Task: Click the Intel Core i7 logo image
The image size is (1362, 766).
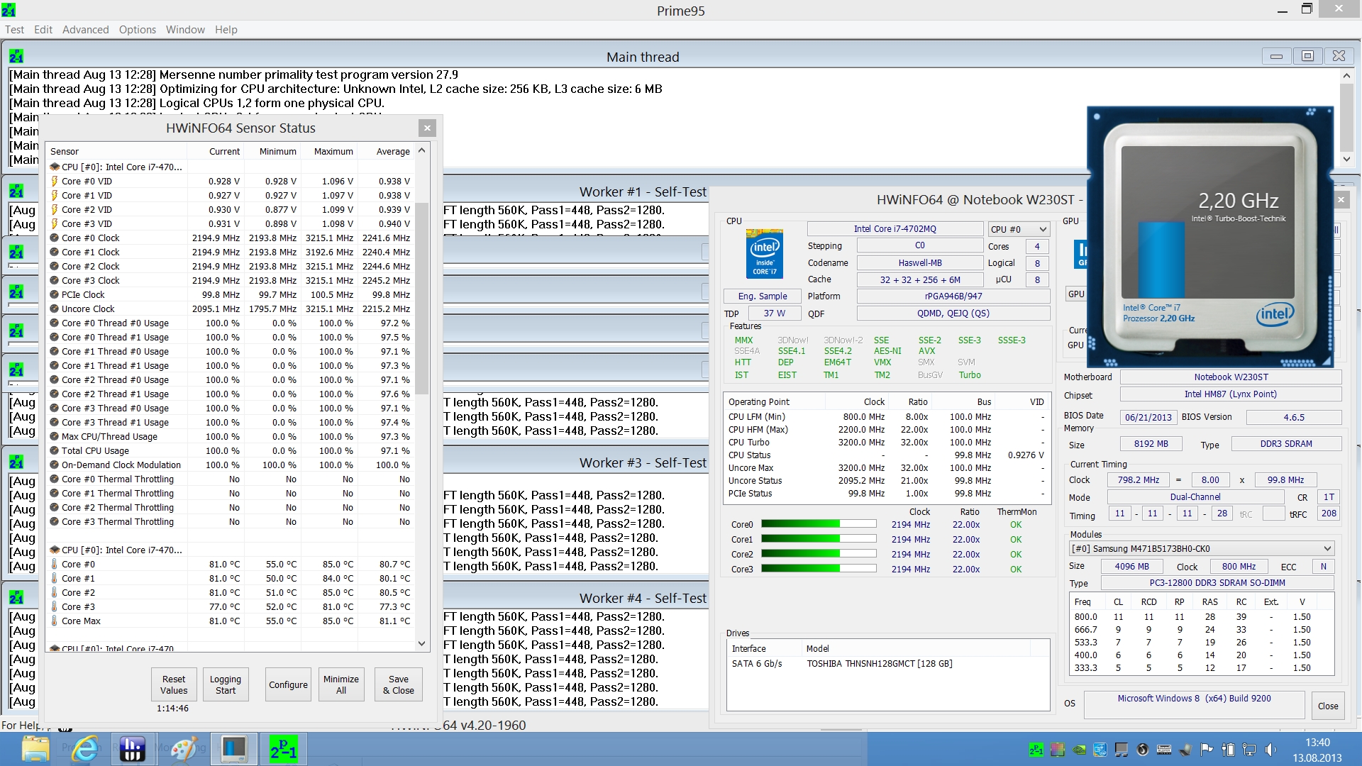Action: point(764,253)
